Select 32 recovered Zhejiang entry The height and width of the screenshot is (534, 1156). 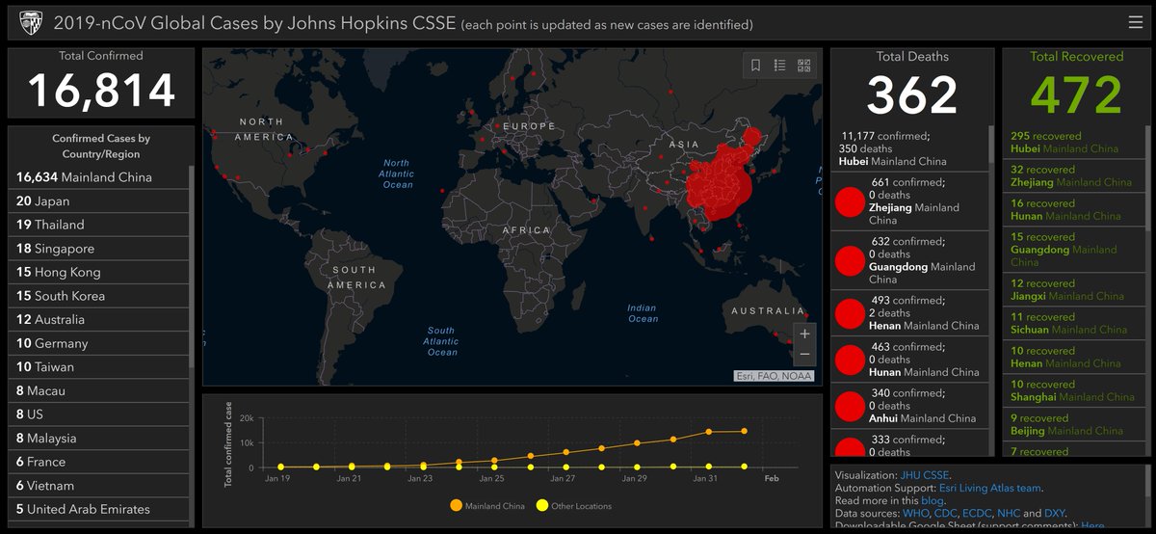click(x=1072, y=175)
